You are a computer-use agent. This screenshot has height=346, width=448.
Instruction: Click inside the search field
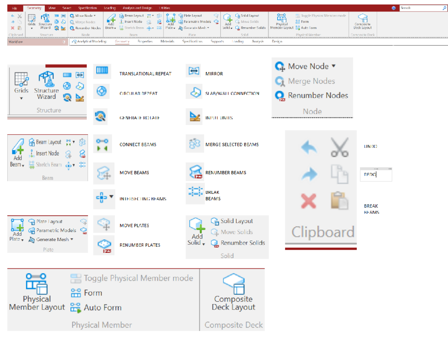[418, 7]
